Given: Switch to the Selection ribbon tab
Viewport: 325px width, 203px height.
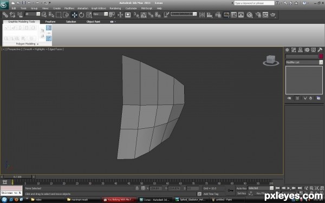Looking at the screenshot, I should coord(71,22).
